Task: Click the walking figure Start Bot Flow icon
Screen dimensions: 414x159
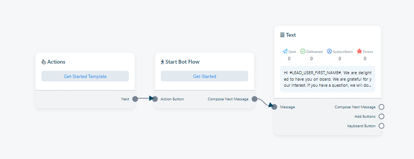Action: (x=162, y=62)
